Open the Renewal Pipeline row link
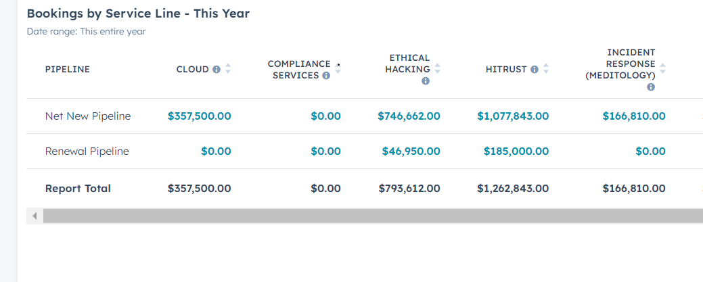This screenshot has width=703, height=282. coord(87,151)
